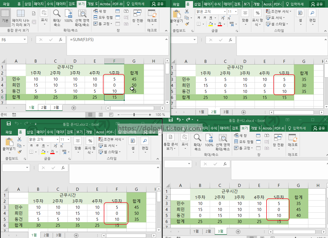The height and width of the screenshot is (238, 328).
Task: Toggle underline 가 in top-right window
Action: coord(211,18)
